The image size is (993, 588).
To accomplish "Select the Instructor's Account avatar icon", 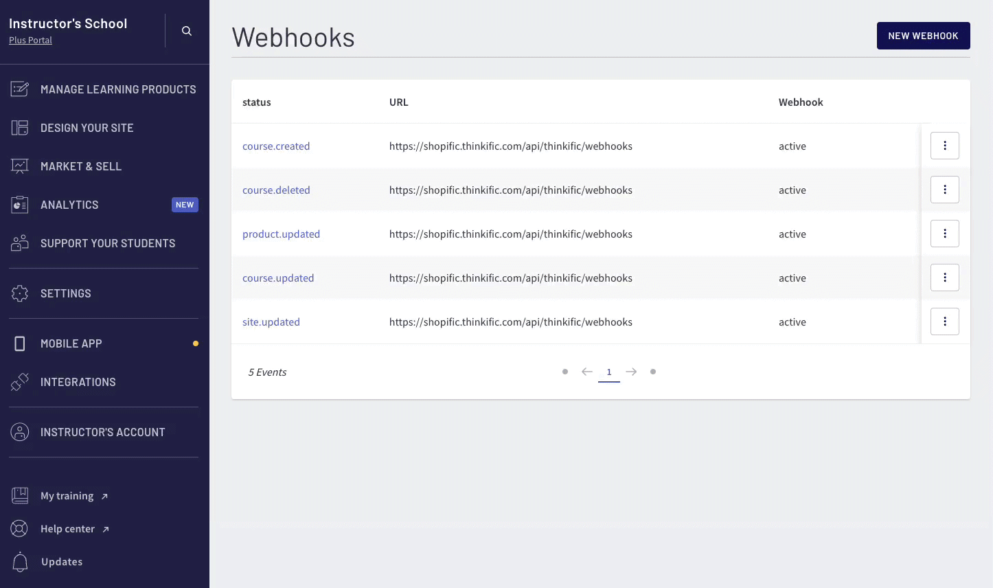I will pyautogui.click(x=20, y=431).
